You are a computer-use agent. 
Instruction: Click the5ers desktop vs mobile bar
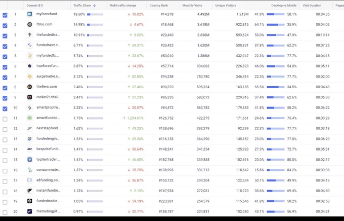276,87
